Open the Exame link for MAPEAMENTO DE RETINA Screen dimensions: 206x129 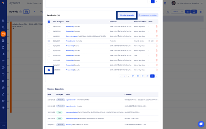click(68, 125)
